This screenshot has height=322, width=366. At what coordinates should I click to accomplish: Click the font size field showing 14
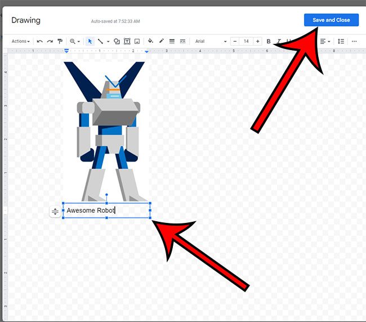(x=246, y=41)
